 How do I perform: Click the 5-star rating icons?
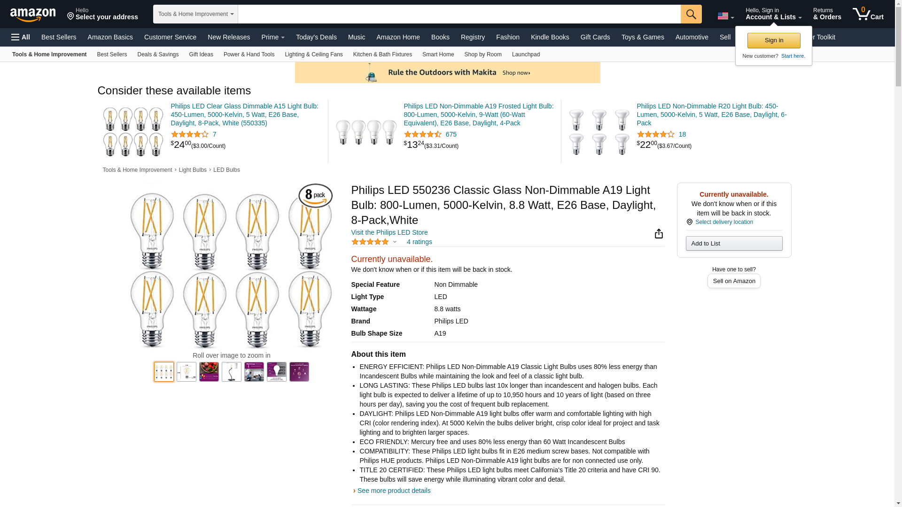tap(370, 242)
